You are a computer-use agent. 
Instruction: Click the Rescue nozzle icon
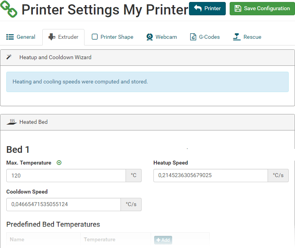click(237, 37)
